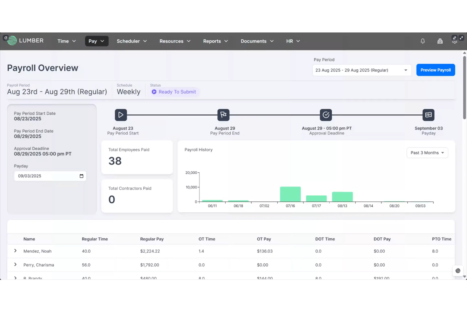Open the notifications bell
The height and width of the screenshot is (311, 467).
(423, 41)
